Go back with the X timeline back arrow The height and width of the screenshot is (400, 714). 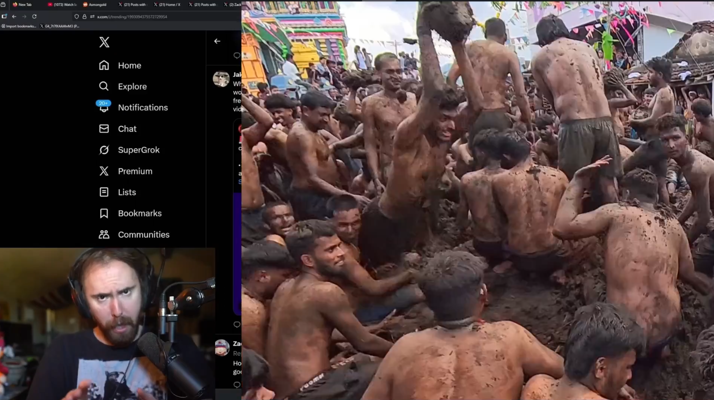(217, 41)
